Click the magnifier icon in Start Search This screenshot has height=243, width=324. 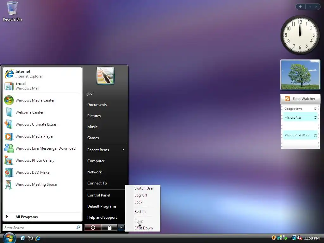pos(78,227)
